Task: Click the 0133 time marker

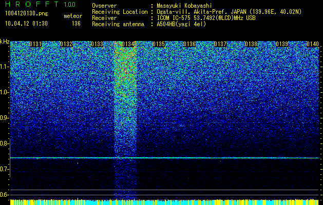Action: pos(97,44)
